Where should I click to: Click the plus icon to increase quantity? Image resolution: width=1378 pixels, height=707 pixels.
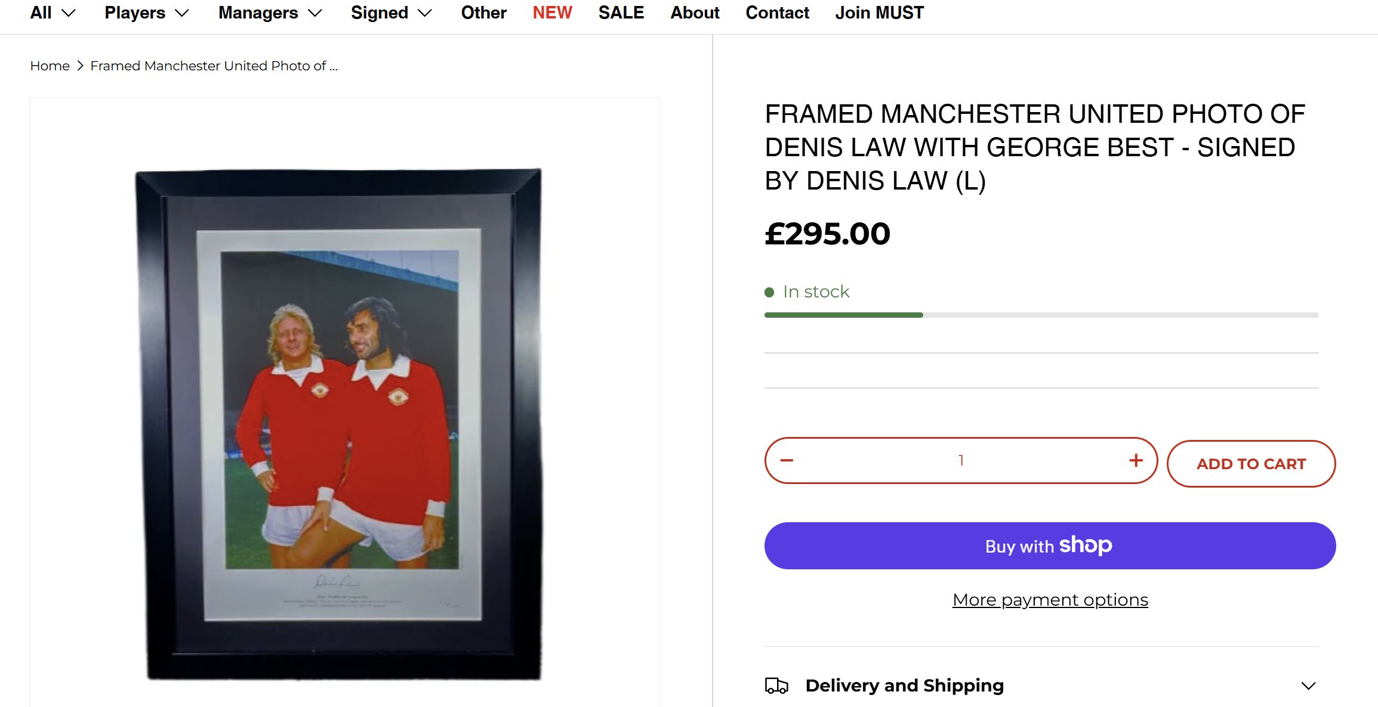pos(1136,460)
